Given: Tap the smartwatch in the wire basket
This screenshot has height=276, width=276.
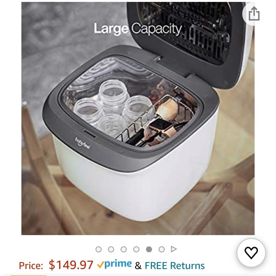Looking at the screenshot, I should (161, 126).
